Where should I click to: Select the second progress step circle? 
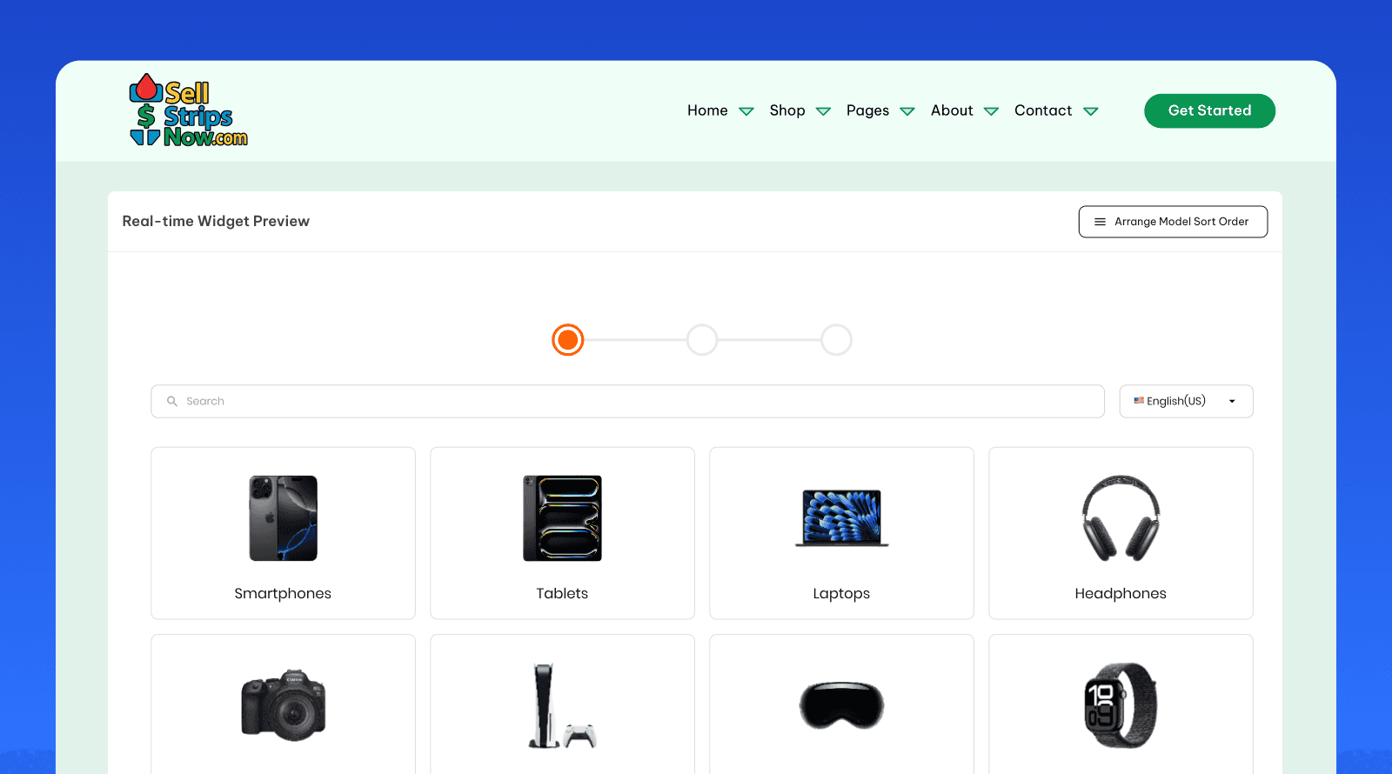pos(702,340)
